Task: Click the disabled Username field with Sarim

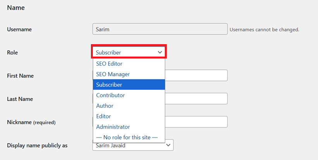Action: [x=160, y=29]
